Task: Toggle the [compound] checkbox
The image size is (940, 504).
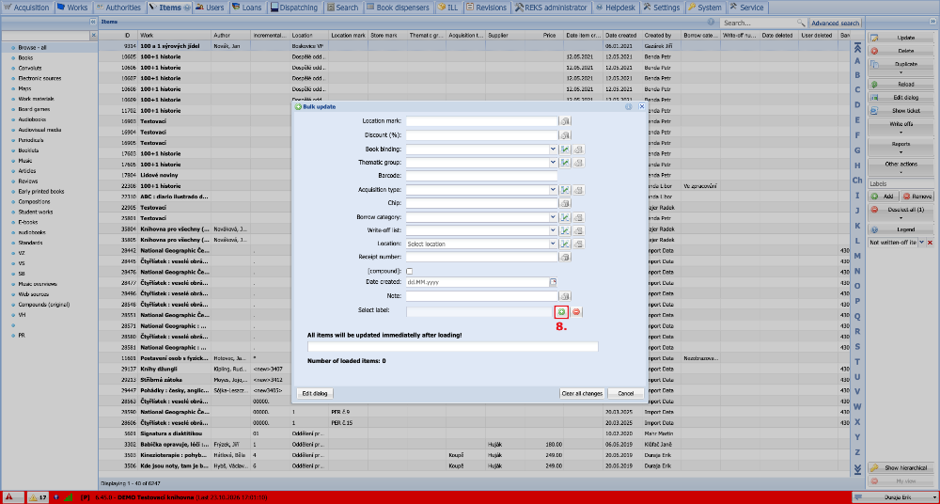Action: [x=410, y=271]
